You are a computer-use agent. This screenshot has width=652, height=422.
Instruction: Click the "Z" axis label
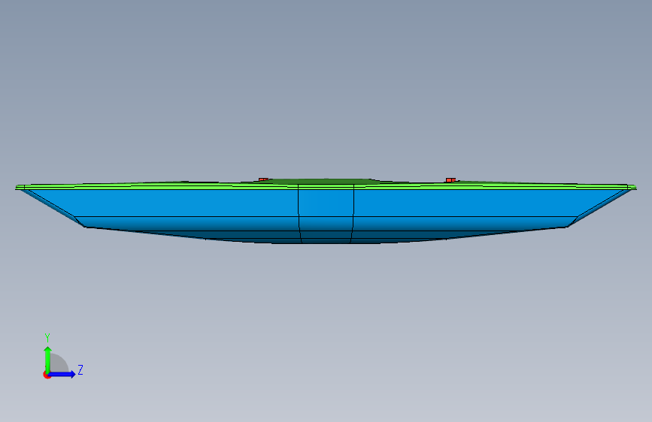pyautogui.click(x=80, y=369)
